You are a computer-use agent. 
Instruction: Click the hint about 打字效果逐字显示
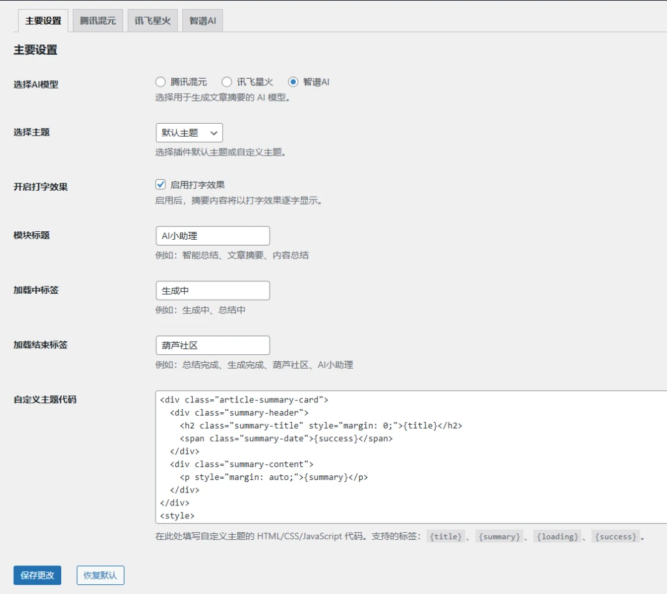[238, 201]
